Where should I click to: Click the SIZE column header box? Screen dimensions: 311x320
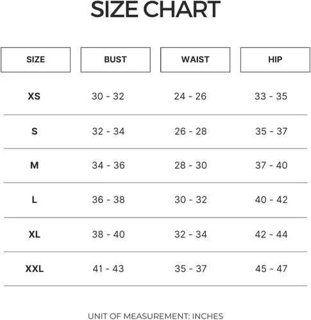coord(36,60)
